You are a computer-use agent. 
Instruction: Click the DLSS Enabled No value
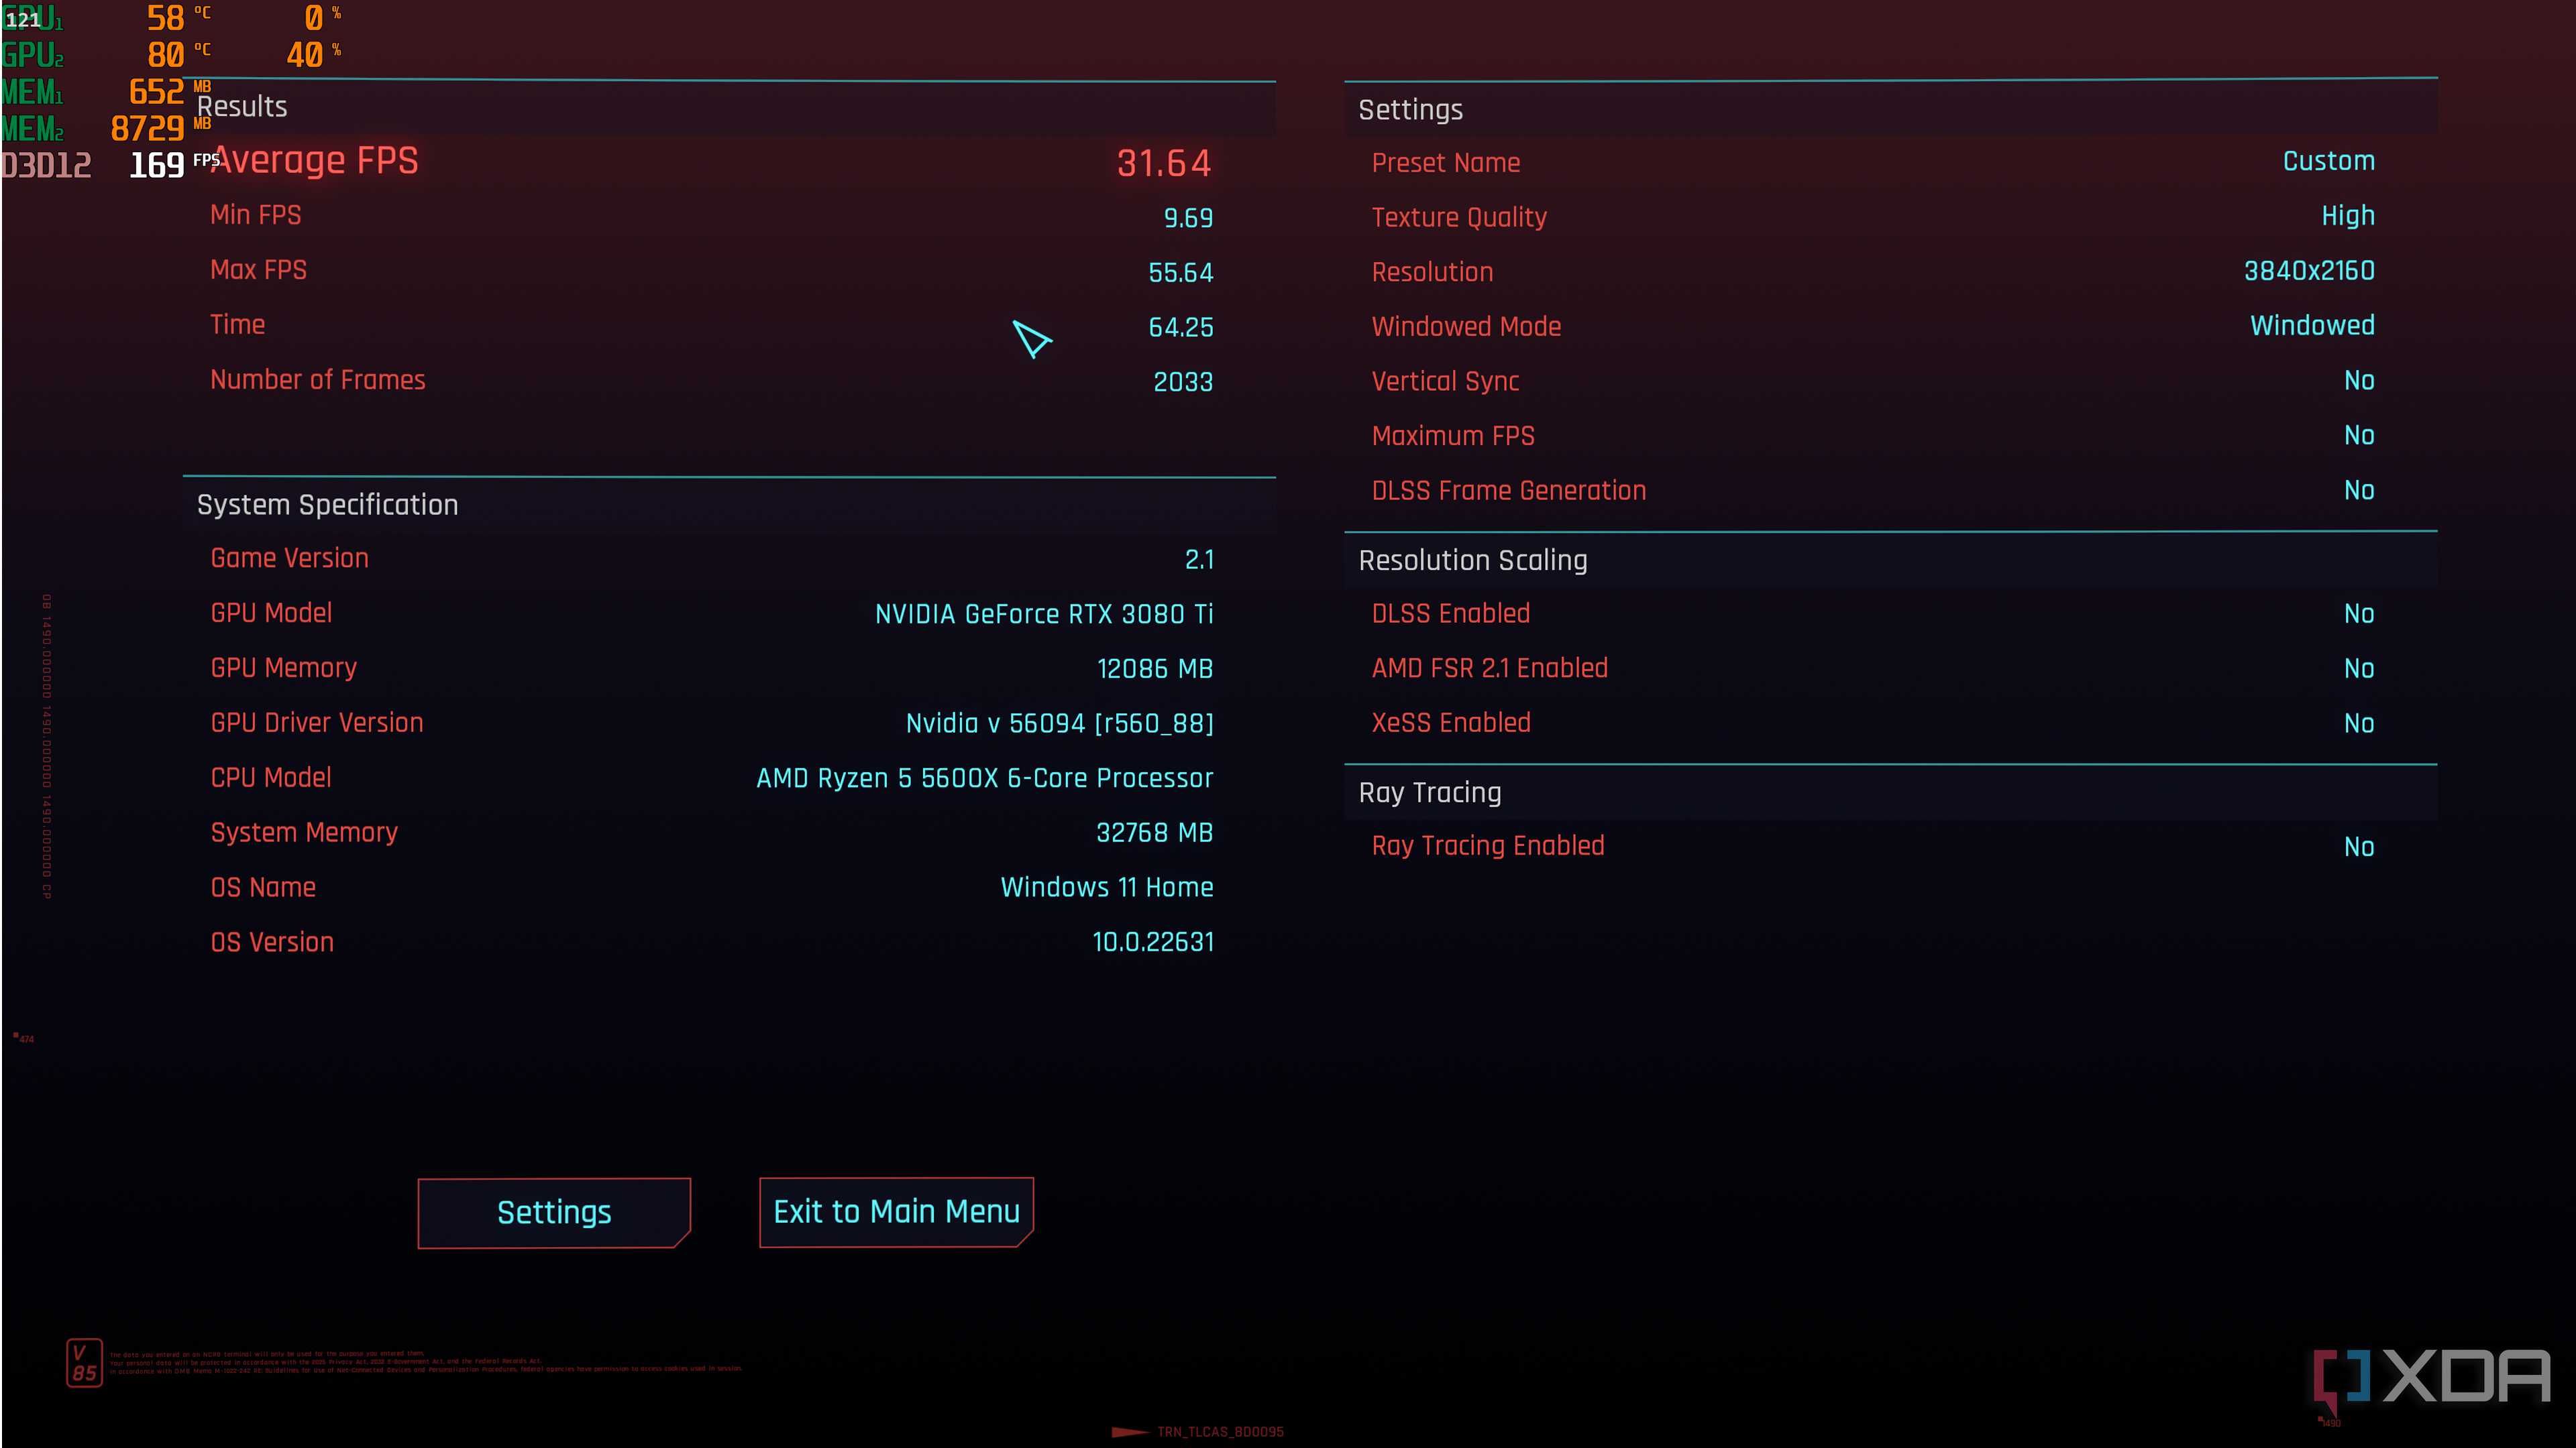coord(2359,613)
